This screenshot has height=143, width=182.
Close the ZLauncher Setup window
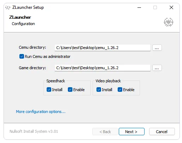tap(171, 7)
